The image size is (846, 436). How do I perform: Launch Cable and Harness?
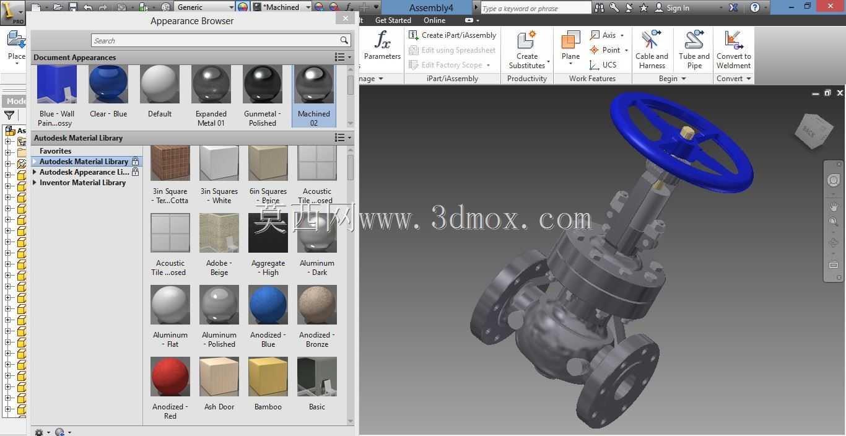(x=652, y=50)
